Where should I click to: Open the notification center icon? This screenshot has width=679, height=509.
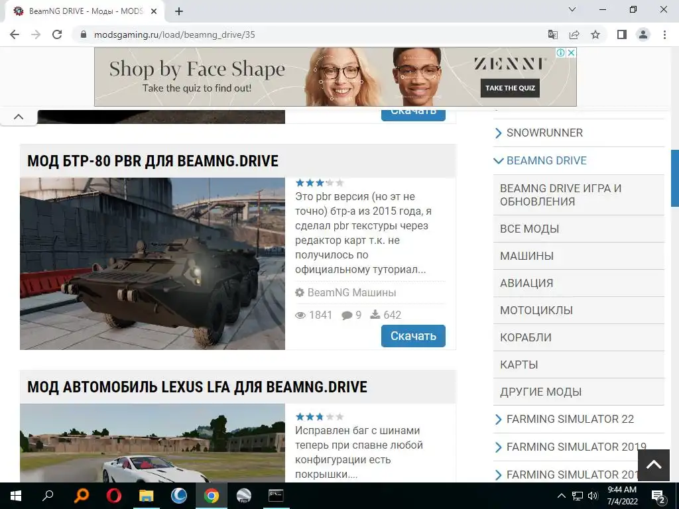pos(658,496)
